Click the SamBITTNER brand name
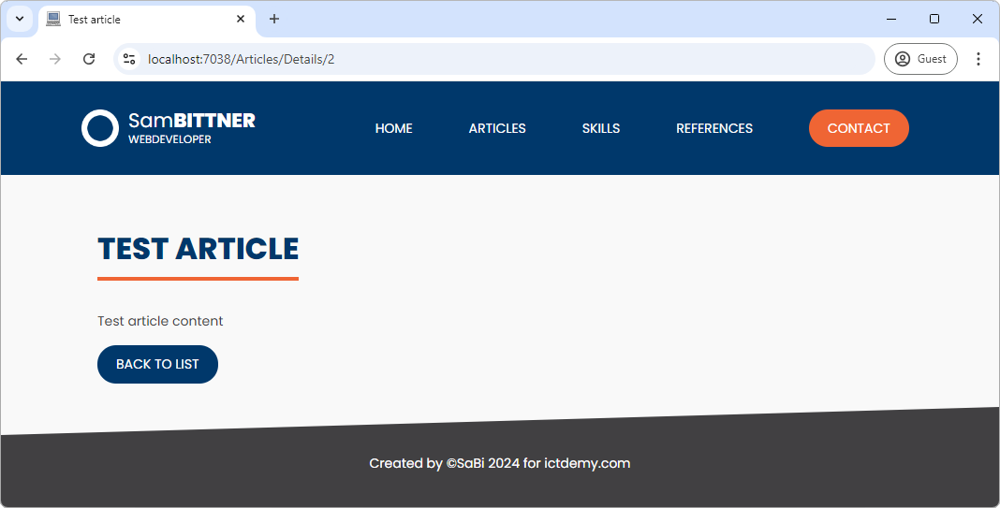1000x508 pixels. (x=191, y=120)
